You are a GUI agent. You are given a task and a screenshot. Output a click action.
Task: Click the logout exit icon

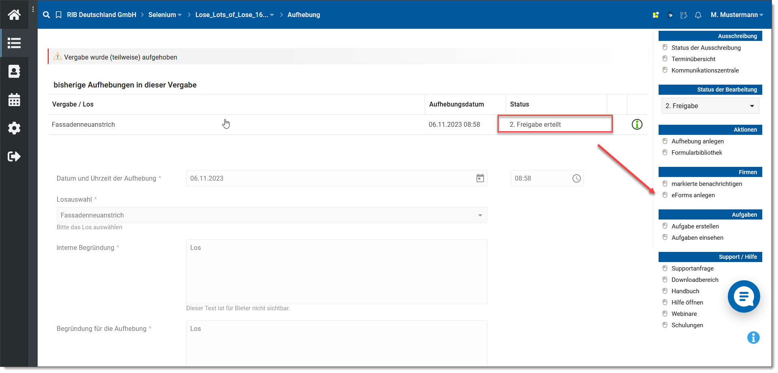point(14,156)
